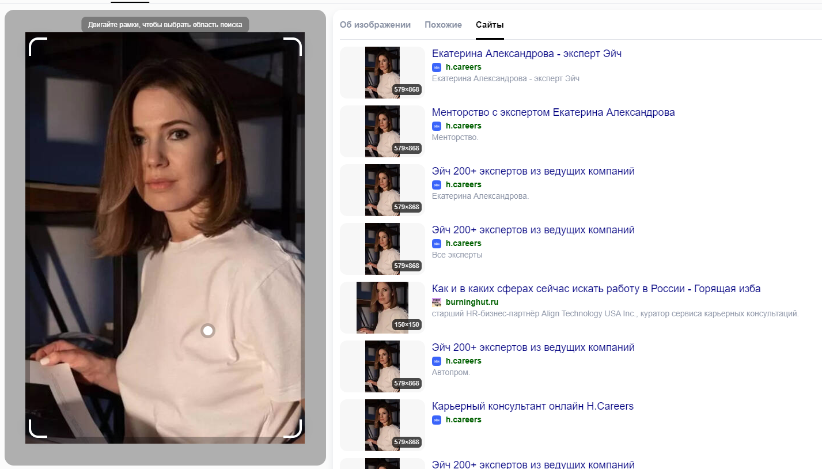
Task: Click the bottom-left corner handle of crop frame
Action: [37, 429]
